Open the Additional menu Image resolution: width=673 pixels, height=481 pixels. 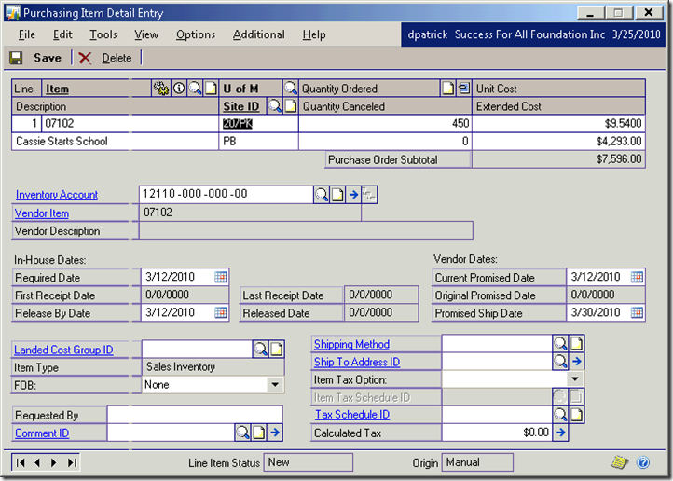[x=258, y=34]
